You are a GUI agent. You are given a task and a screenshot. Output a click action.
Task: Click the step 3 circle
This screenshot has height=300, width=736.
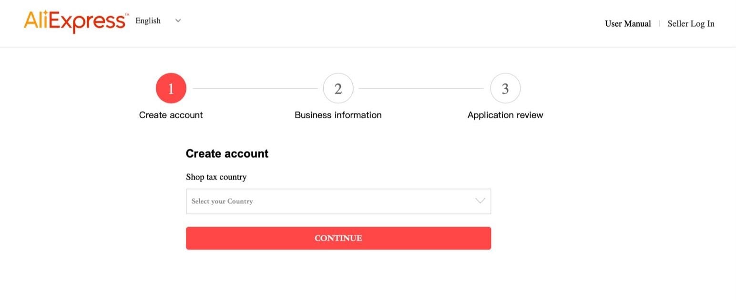(505, 88)
